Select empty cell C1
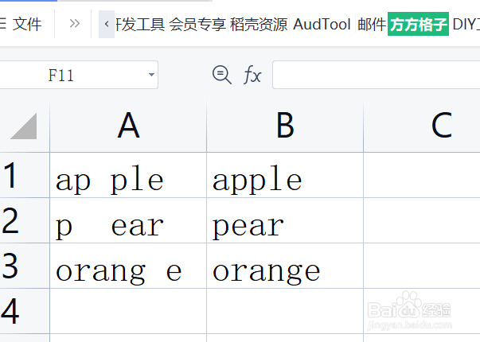 (x=422, y=175)
